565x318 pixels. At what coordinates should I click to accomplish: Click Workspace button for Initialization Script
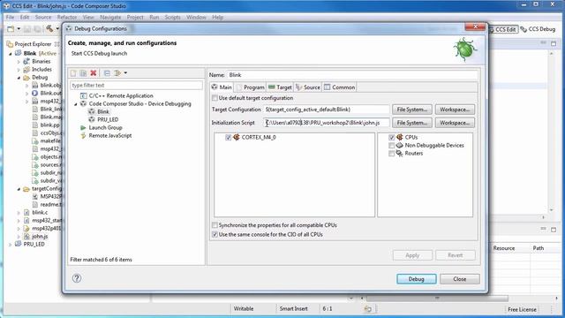pyautogui.click(x=455, y=123)
